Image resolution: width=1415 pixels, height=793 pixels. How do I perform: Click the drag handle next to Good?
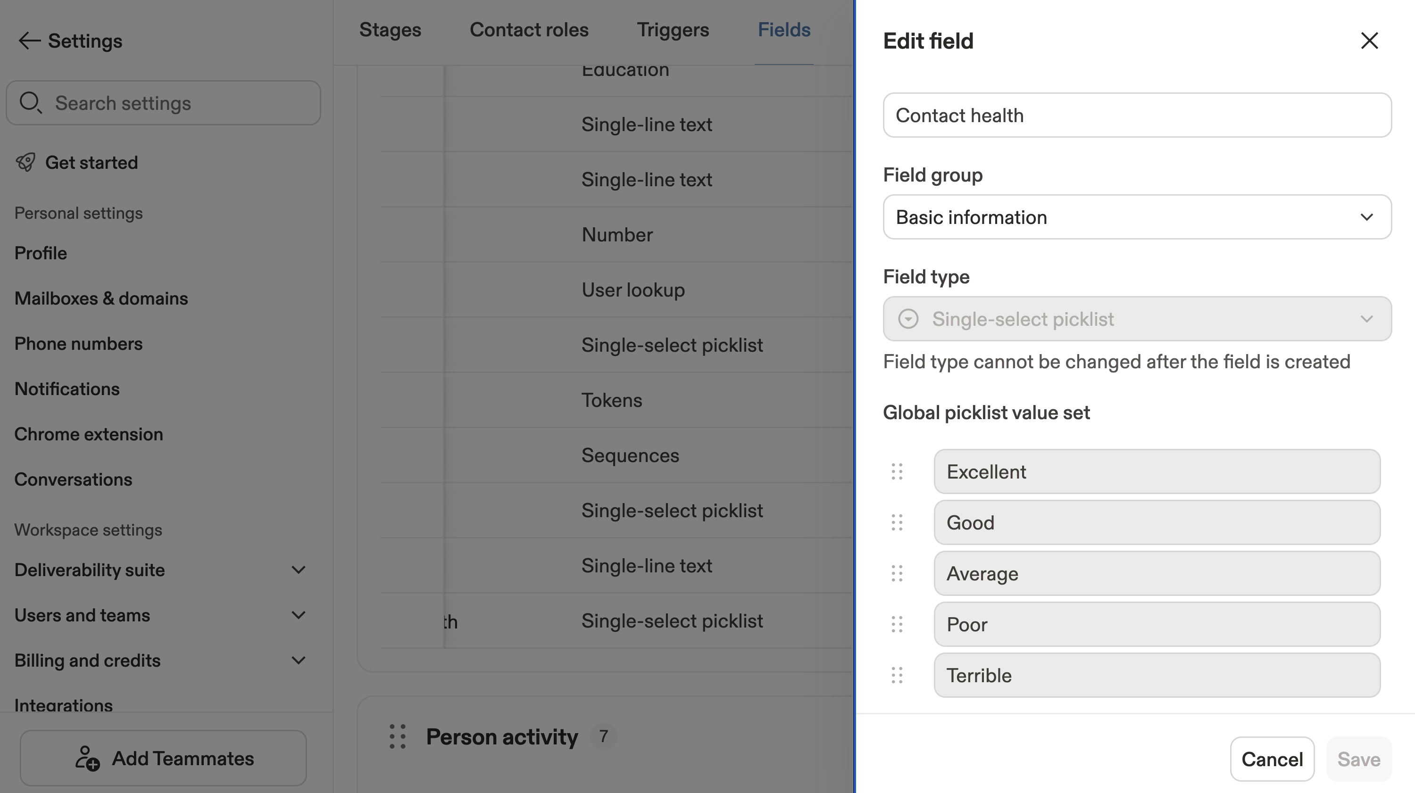[897, 522]
